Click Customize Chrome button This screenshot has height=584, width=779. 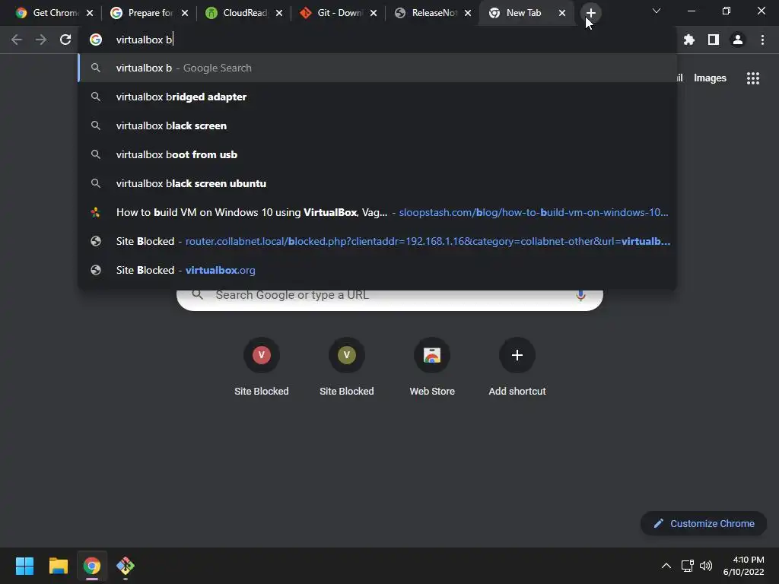click(704, 523)
